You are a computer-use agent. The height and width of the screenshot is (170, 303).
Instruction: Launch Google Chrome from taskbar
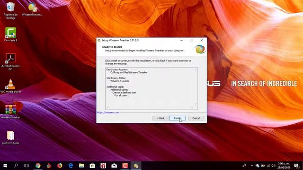(x=38, y=166)
